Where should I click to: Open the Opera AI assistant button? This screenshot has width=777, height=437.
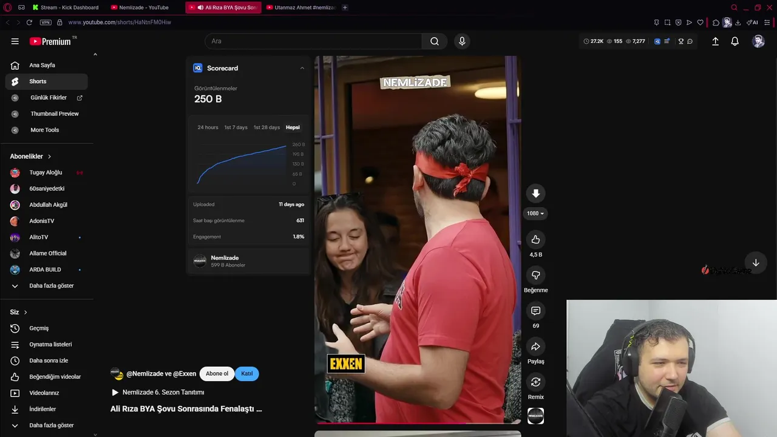coord(753,22)
